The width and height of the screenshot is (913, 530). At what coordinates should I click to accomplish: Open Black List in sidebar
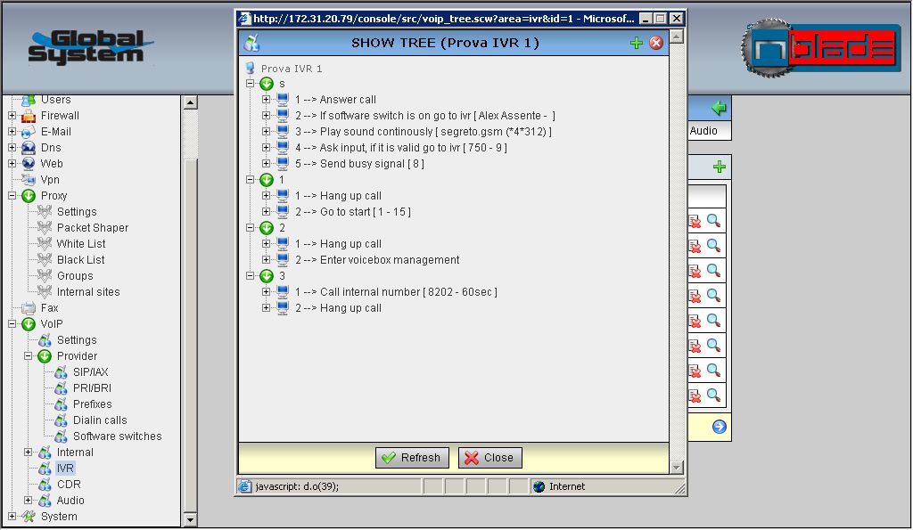(x=81, y=260)
